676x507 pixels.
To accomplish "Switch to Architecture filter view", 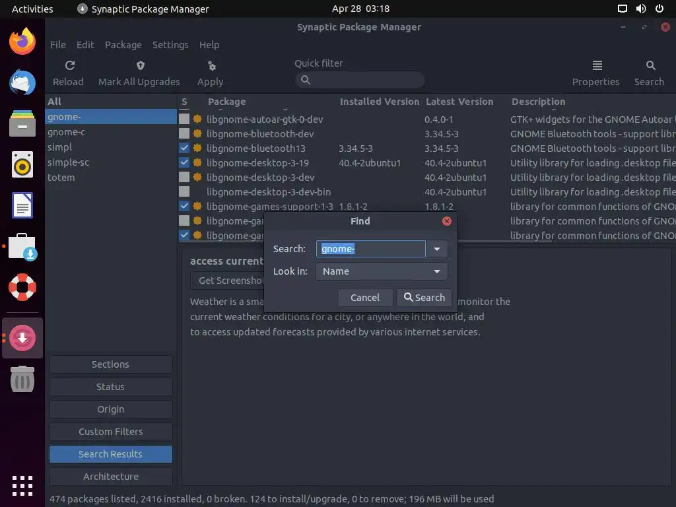I will (x=111, y=477).
